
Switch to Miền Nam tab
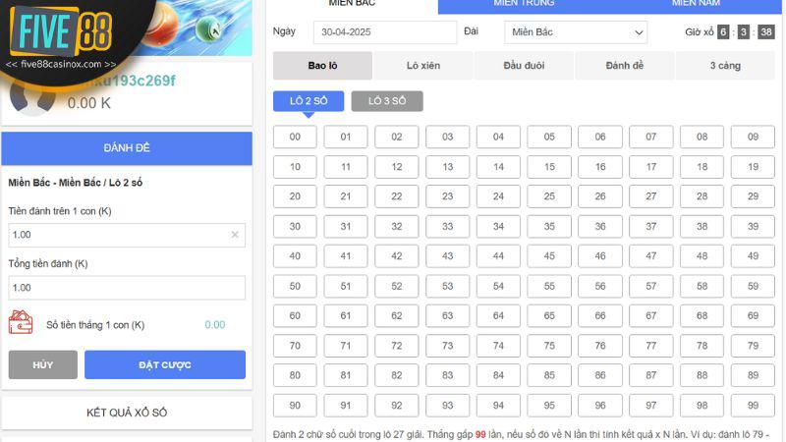point(696,5)
